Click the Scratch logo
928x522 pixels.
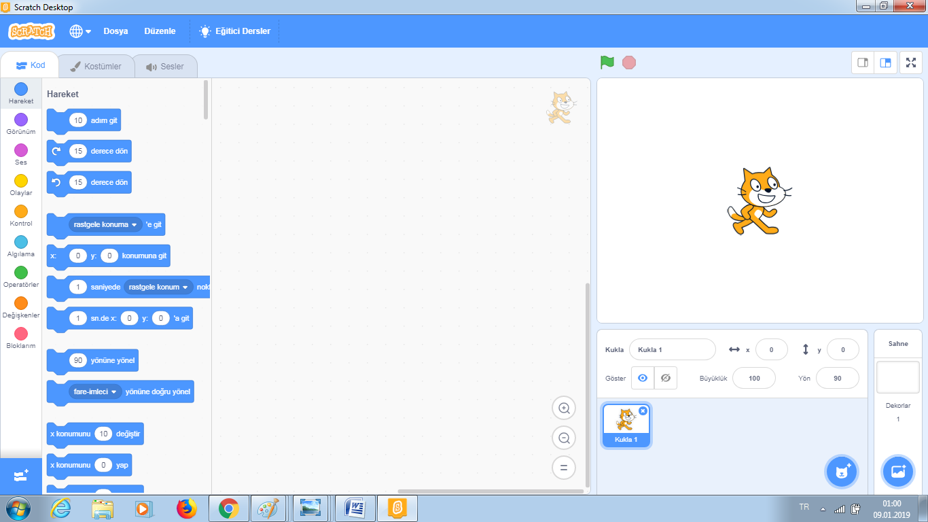coord(31,31)
